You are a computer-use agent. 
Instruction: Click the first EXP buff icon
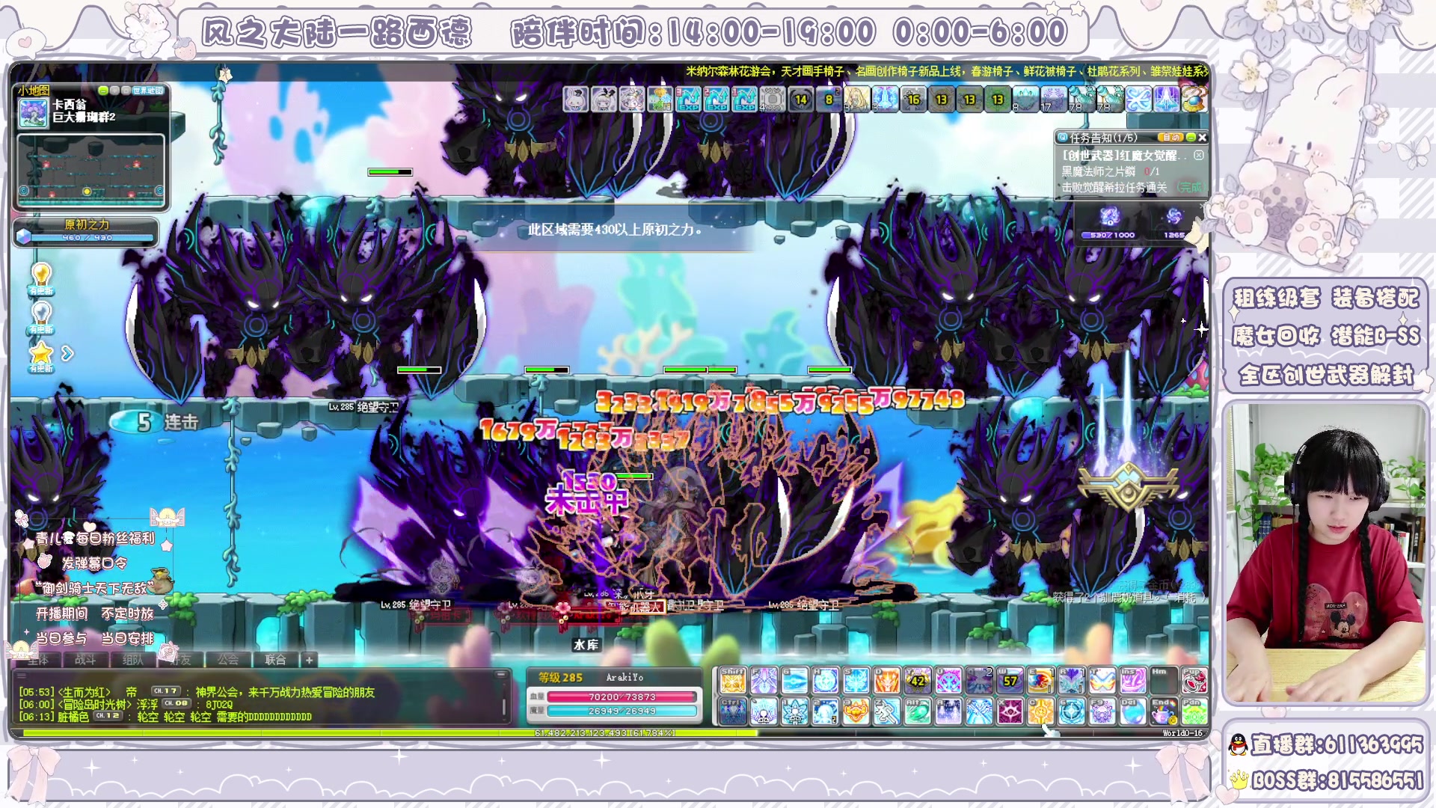[x=688, y=99]
